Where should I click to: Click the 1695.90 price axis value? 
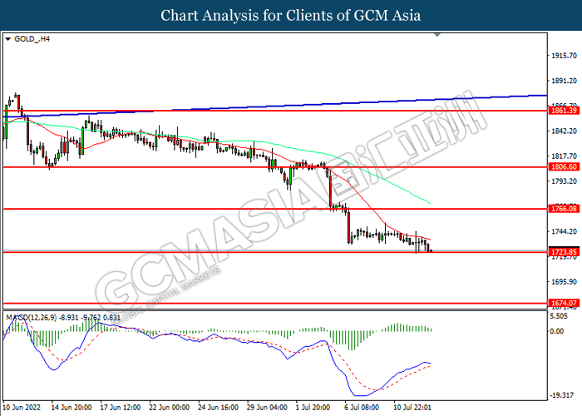(565, 282)
